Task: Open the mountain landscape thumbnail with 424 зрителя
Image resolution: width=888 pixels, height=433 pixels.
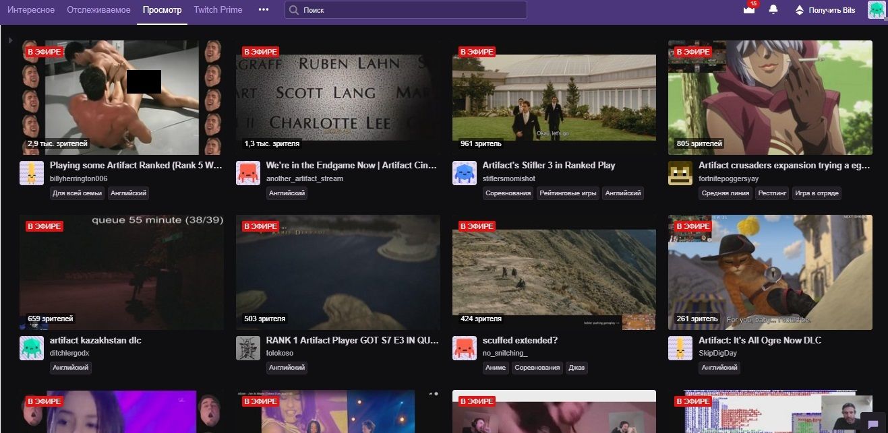Action: [554, 272]
